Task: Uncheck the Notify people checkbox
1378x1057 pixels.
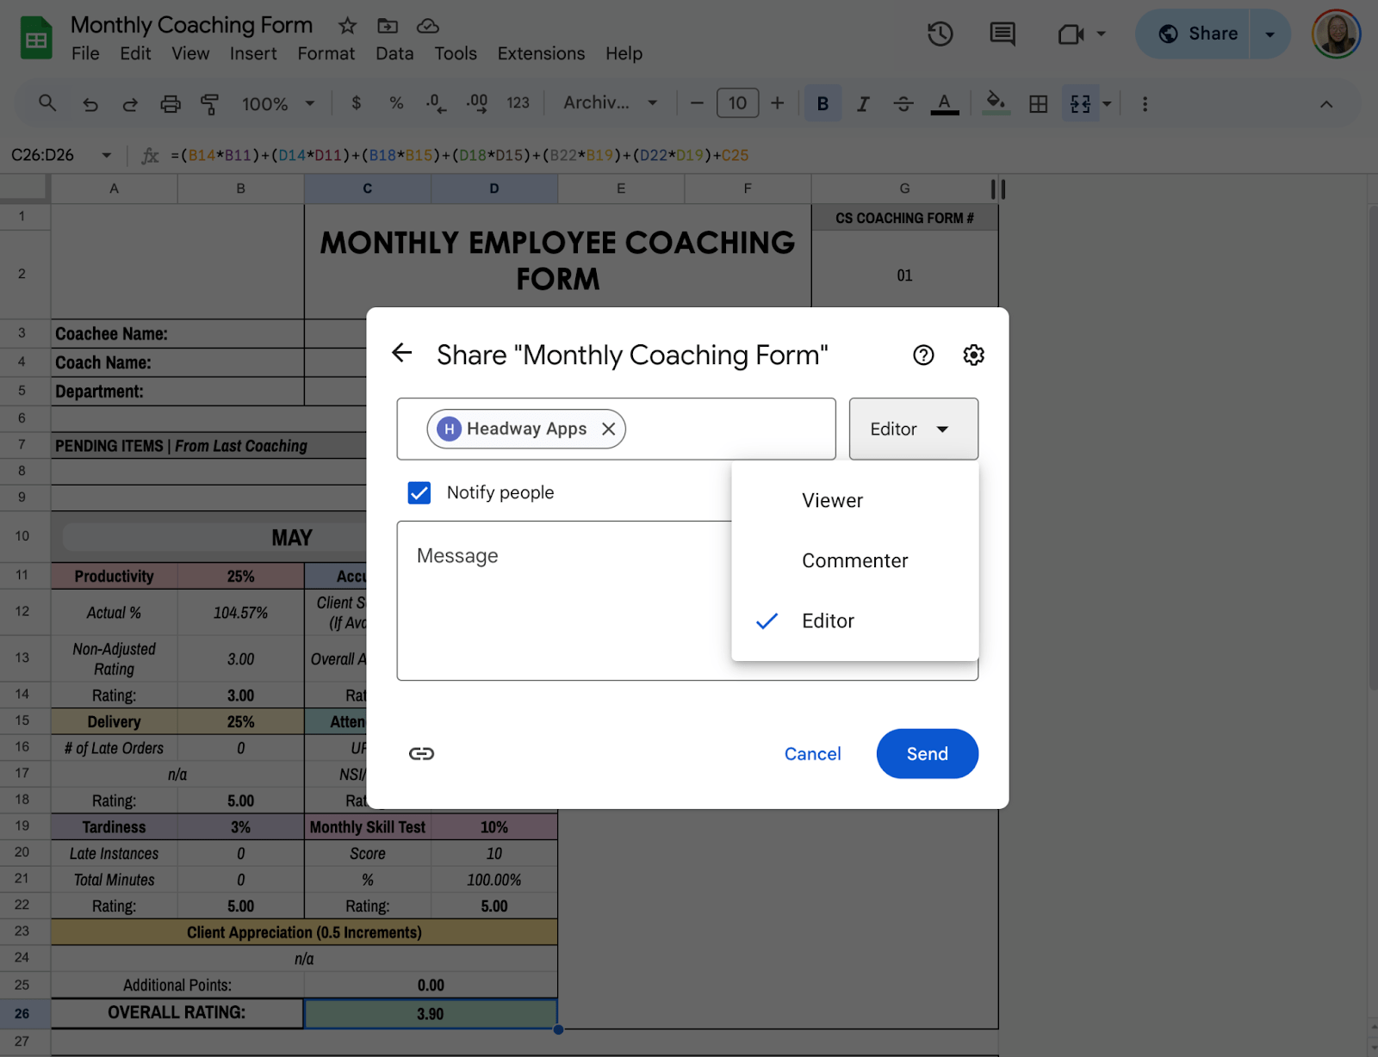Action: click(419, 492)
